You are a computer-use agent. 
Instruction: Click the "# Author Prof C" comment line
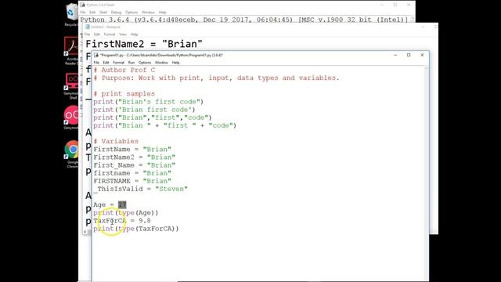click(x=124, y=70)
